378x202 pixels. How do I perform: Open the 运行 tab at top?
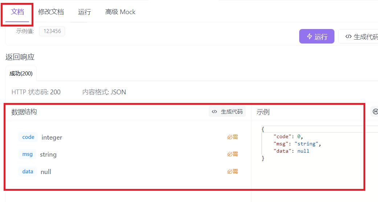coord(84,12)
